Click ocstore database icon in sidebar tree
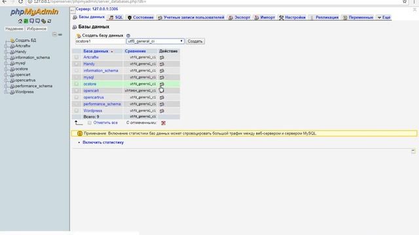419x235 pixels. tap(12, 69)
